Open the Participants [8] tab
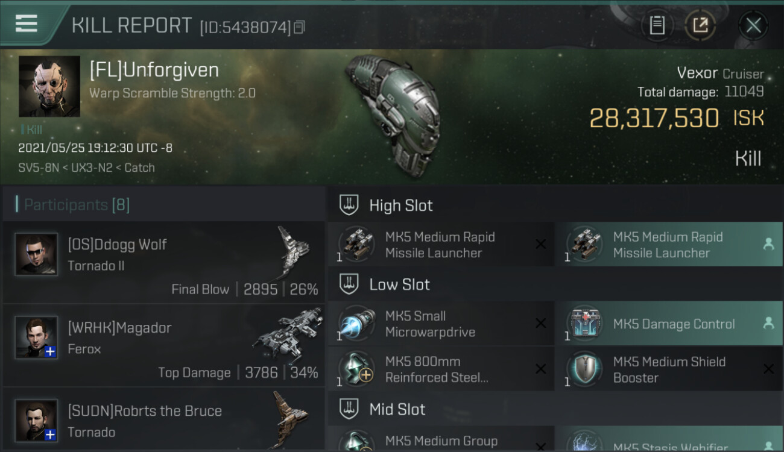The width and height of the screenshot is (784, 452). tap(77, 205)
